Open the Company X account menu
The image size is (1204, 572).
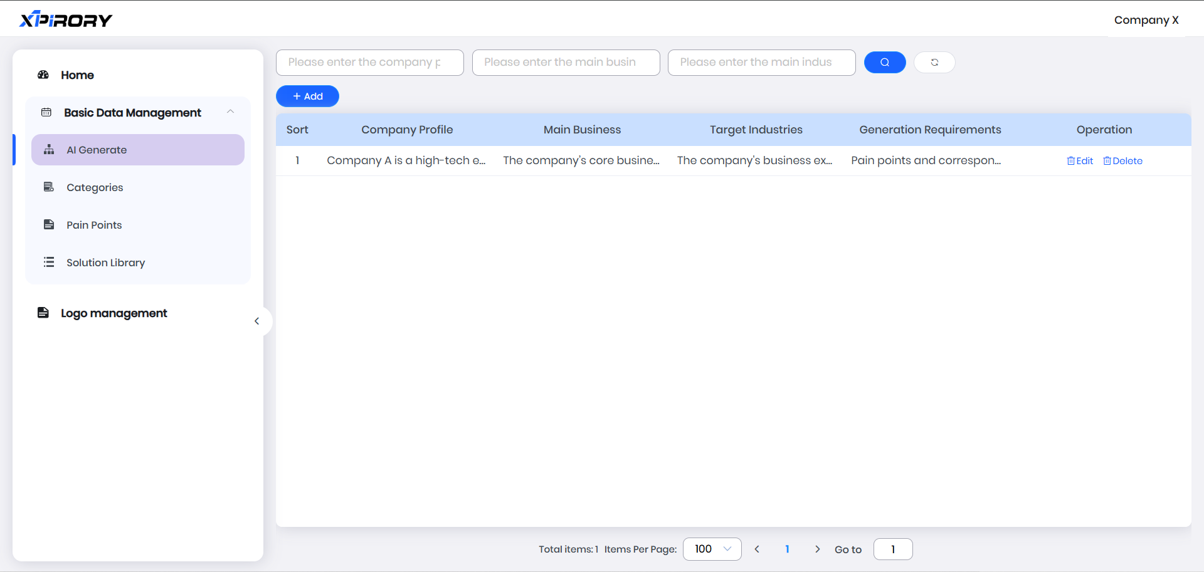[1146, 20]
